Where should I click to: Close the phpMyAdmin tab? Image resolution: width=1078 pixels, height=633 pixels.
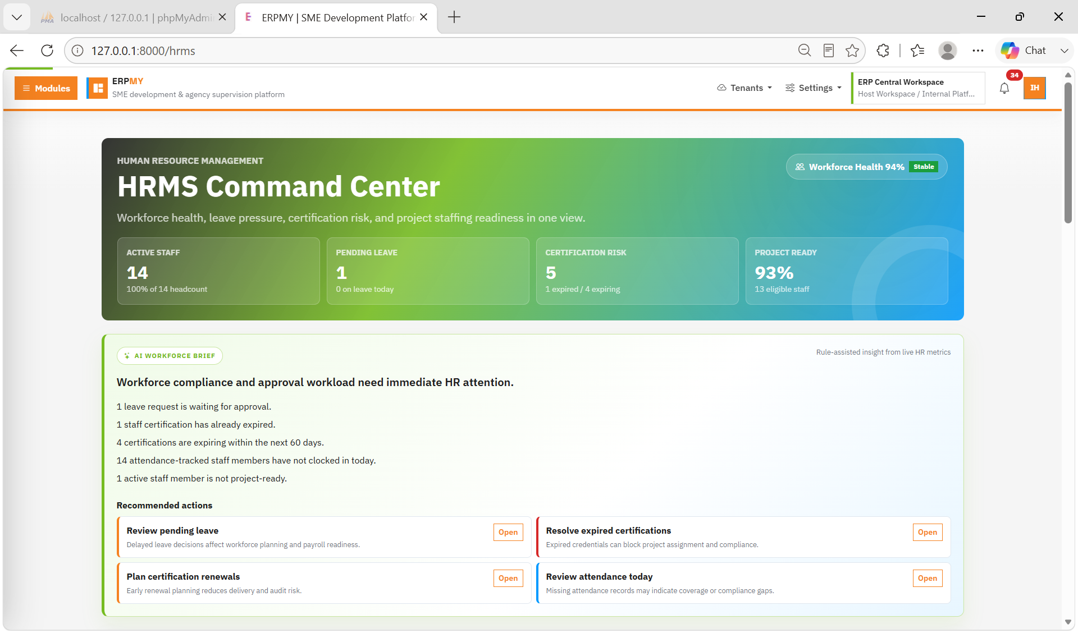pyautogui.click(x=222, y=17)
